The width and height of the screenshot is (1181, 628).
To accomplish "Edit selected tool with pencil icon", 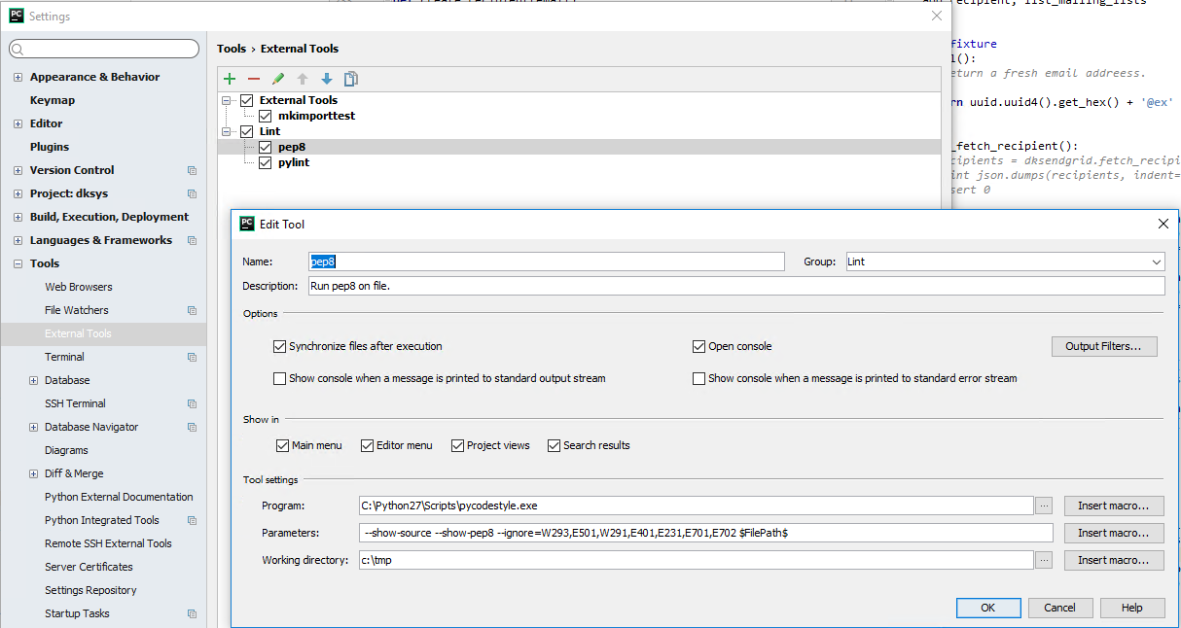I will [278, 79].
